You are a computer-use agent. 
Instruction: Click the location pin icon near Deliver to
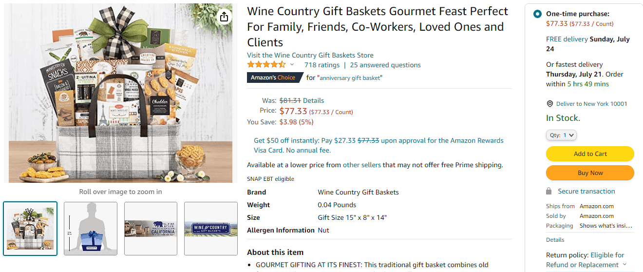[x=550, y=104]
